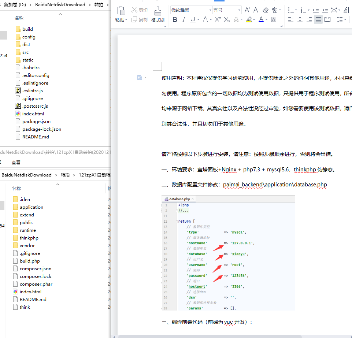The height and width of the screenshot is (338, 352).
Task: Expand the bullet list style dropdown arrow
Action: pyautogui.click(x=296, y=10)
